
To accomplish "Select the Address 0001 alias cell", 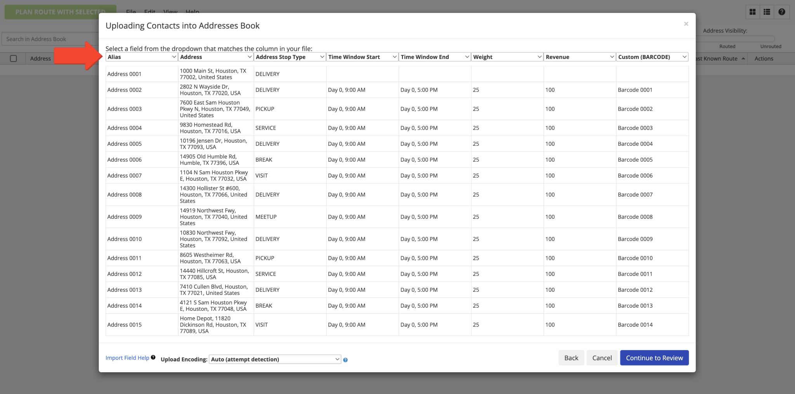I will [x=142, y=74].
